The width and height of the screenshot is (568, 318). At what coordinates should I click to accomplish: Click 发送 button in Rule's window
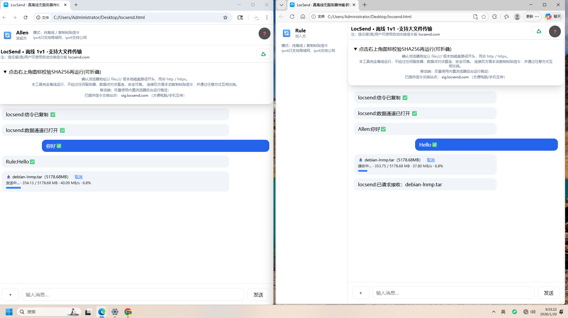pyautogui.click(x=548, y=293)
